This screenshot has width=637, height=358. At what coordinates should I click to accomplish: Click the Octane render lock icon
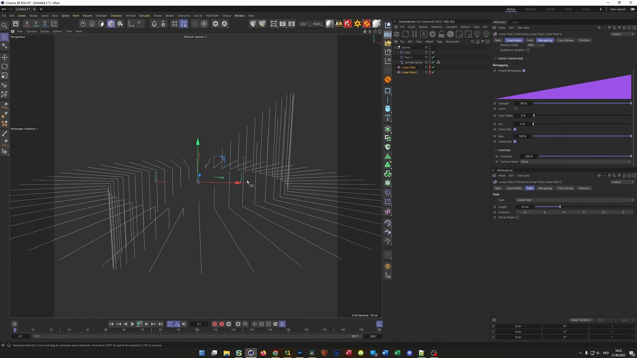pyautogui.click(x=441, y=34)
